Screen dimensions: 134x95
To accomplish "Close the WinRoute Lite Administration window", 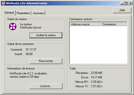I will [x=131, y=3].
